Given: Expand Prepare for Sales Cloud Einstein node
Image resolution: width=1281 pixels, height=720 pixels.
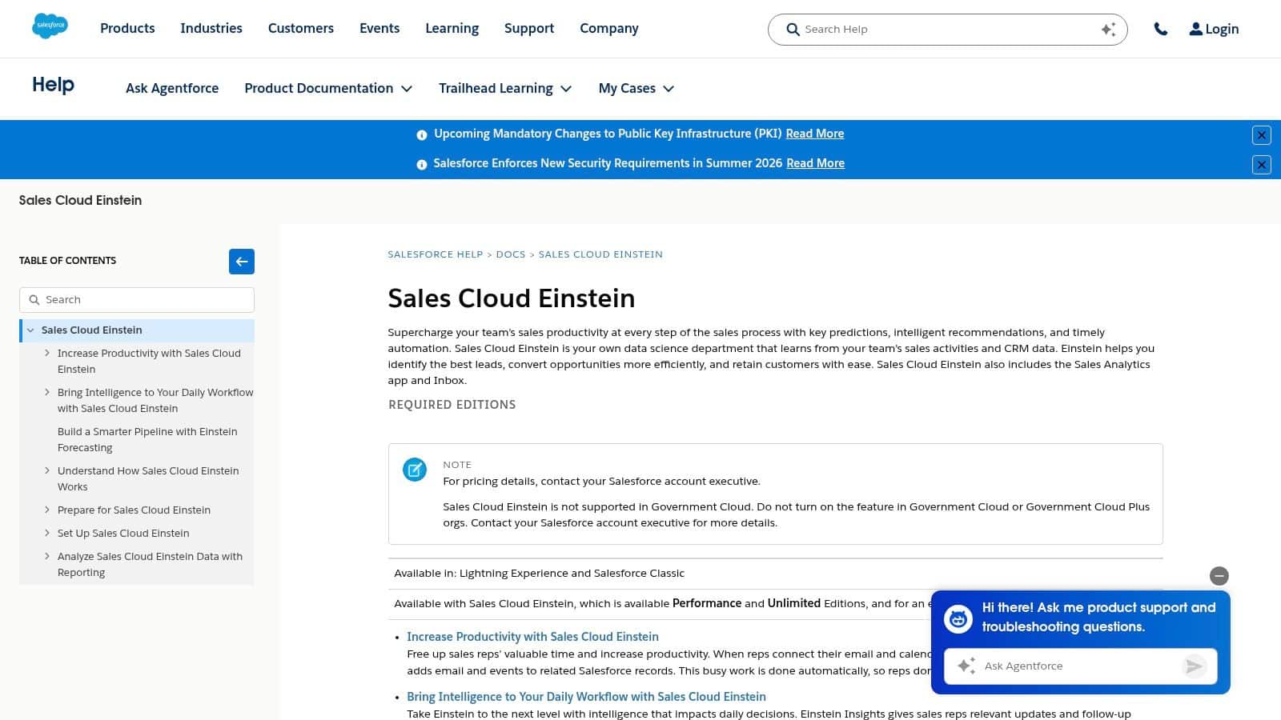Looking at the screenshot, I should [x=47, y=510].
